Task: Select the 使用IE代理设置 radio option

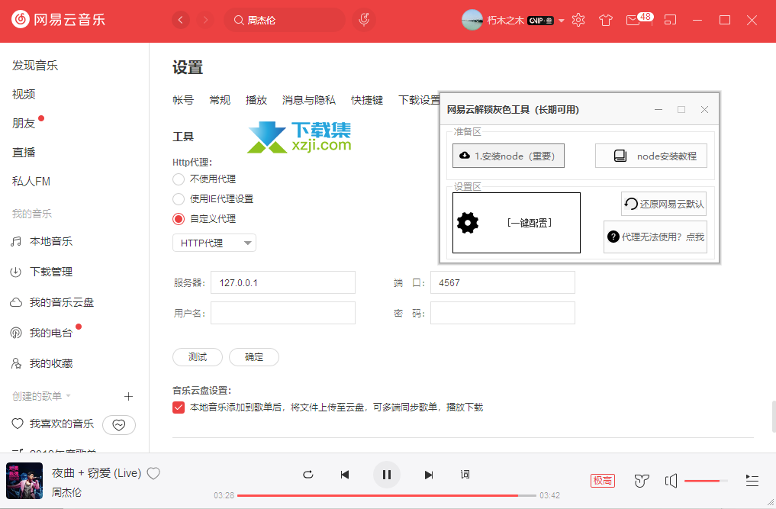Action: [x=179, y=199]
